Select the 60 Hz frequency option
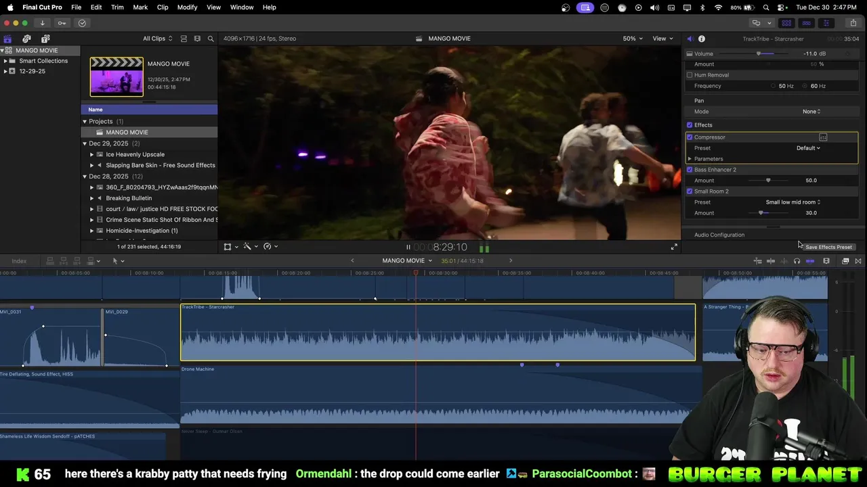Viewport: 867px width, 487px height. click(x=805, y=86)
